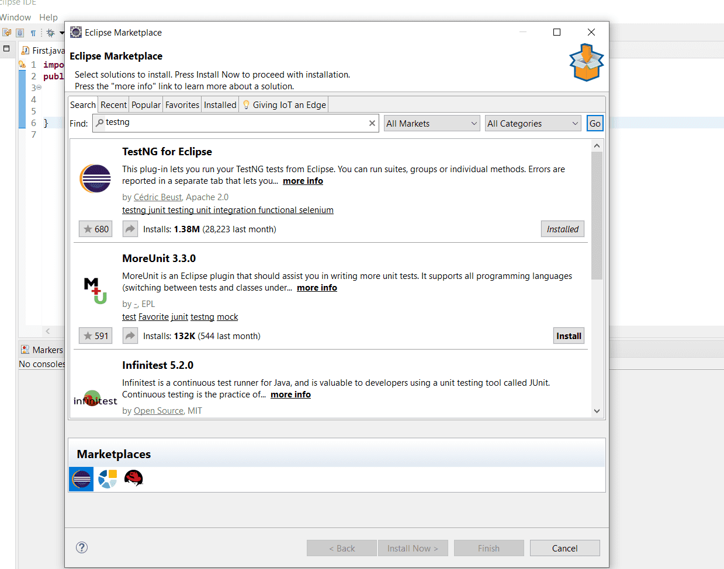Toggle Show Whitespace Characters pilcrow icon
The height and width of the screenshot is (569, 724).
(x=33, y=33)
